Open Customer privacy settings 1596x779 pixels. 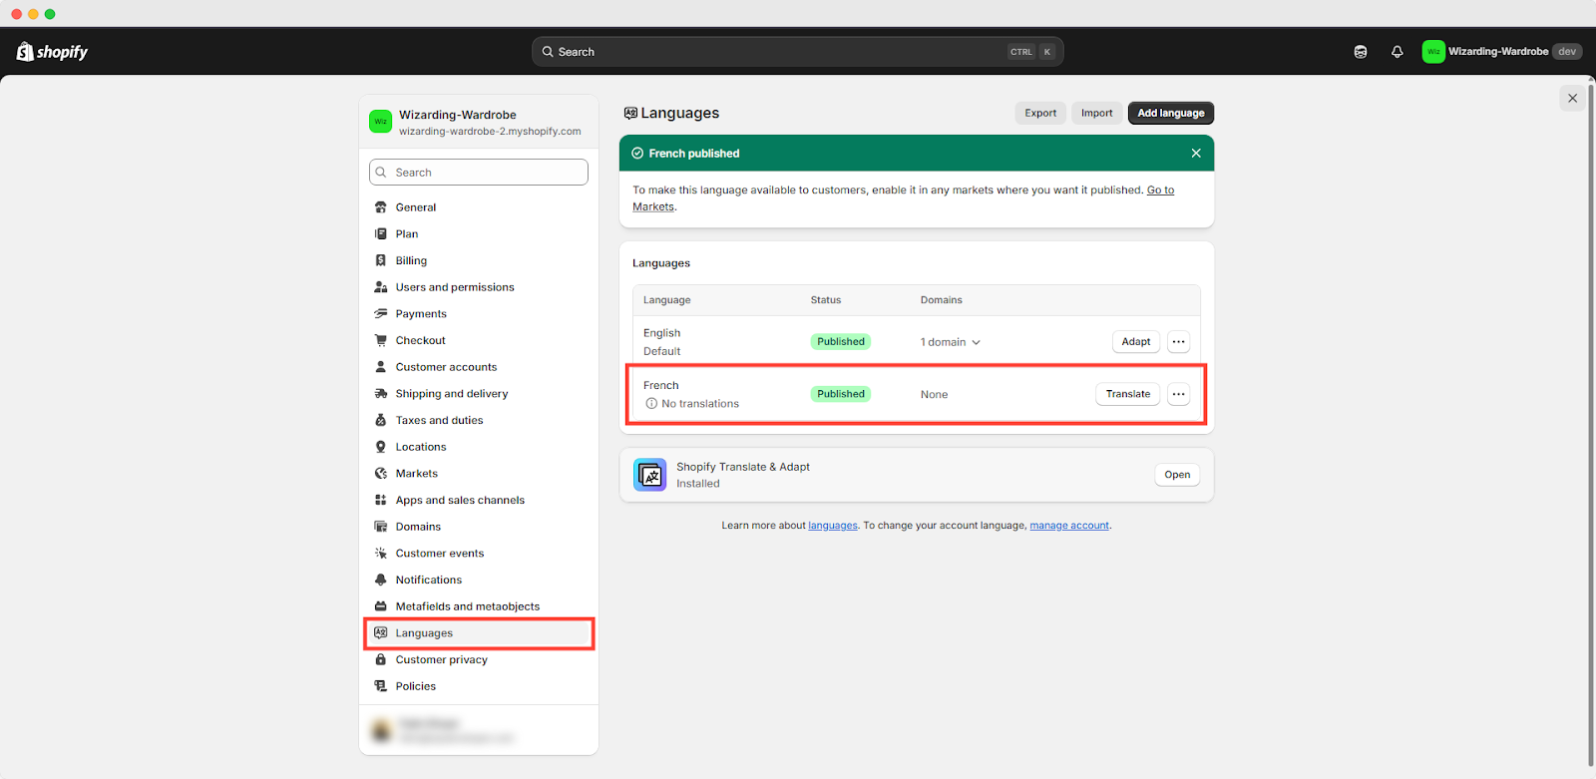tap(479, 659)
